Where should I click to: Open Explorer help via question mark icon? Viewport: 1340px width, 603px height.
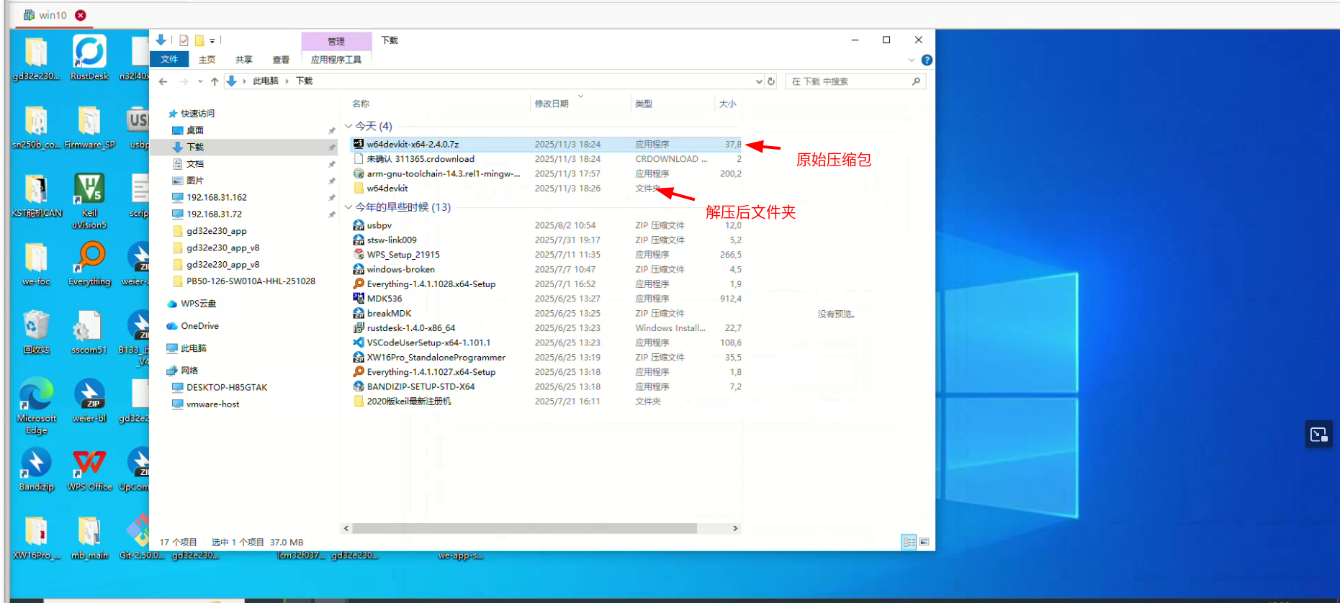(927, 60)
